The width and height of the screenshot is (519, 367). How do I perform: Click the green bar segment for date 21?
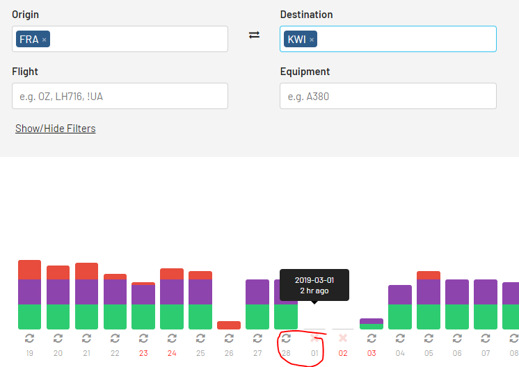point(86,316)
